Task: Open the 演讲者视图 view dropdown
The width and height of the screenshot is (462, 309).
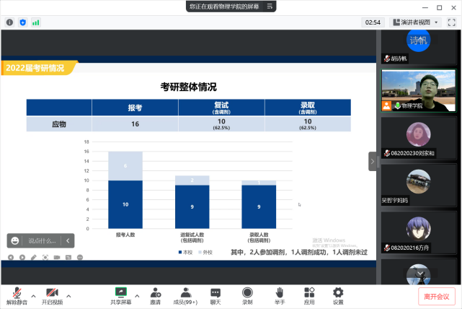Action: [416, 22]
